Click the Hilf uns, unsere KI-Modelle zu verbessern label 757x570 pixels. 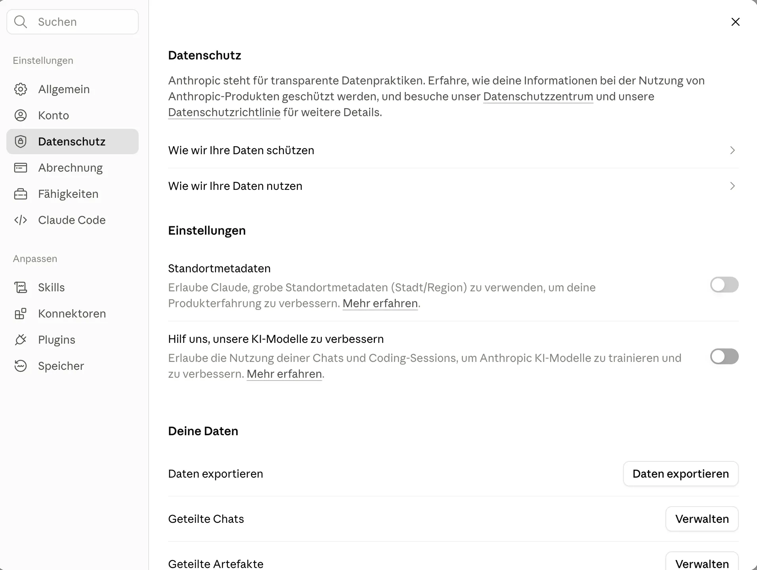pos(276,339)
